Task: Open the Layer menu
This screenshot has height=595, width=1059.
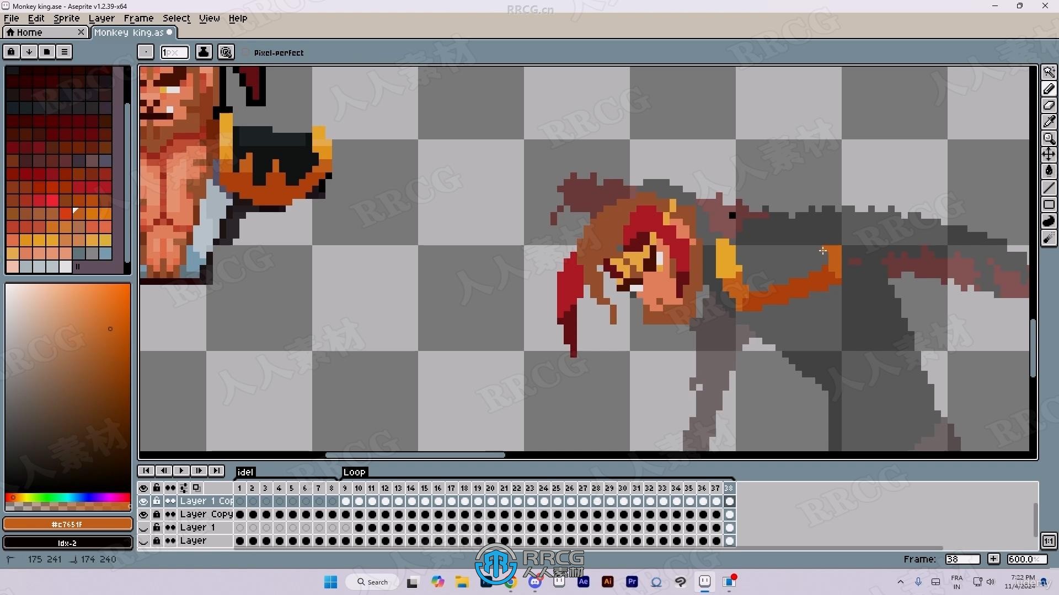Action: point(101,18)
